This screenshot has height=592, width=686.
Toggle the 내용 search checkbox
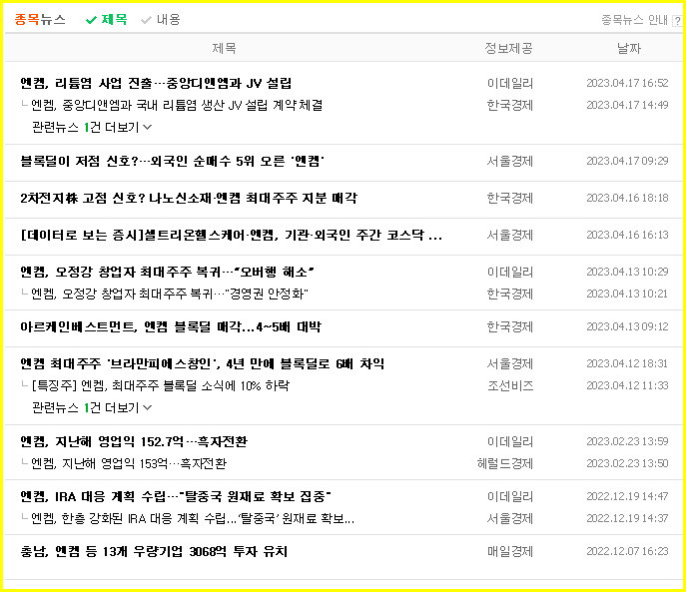161,20
